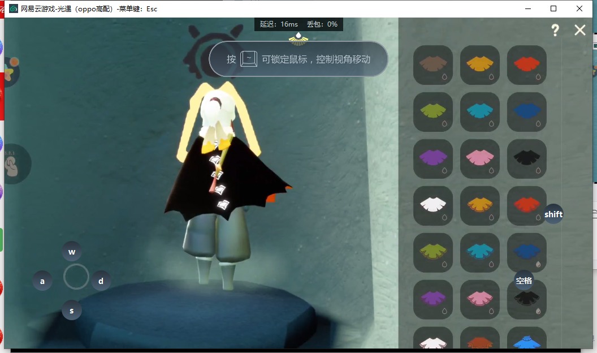
Task: Minimize the cloud game window
Action: point(527,8)
